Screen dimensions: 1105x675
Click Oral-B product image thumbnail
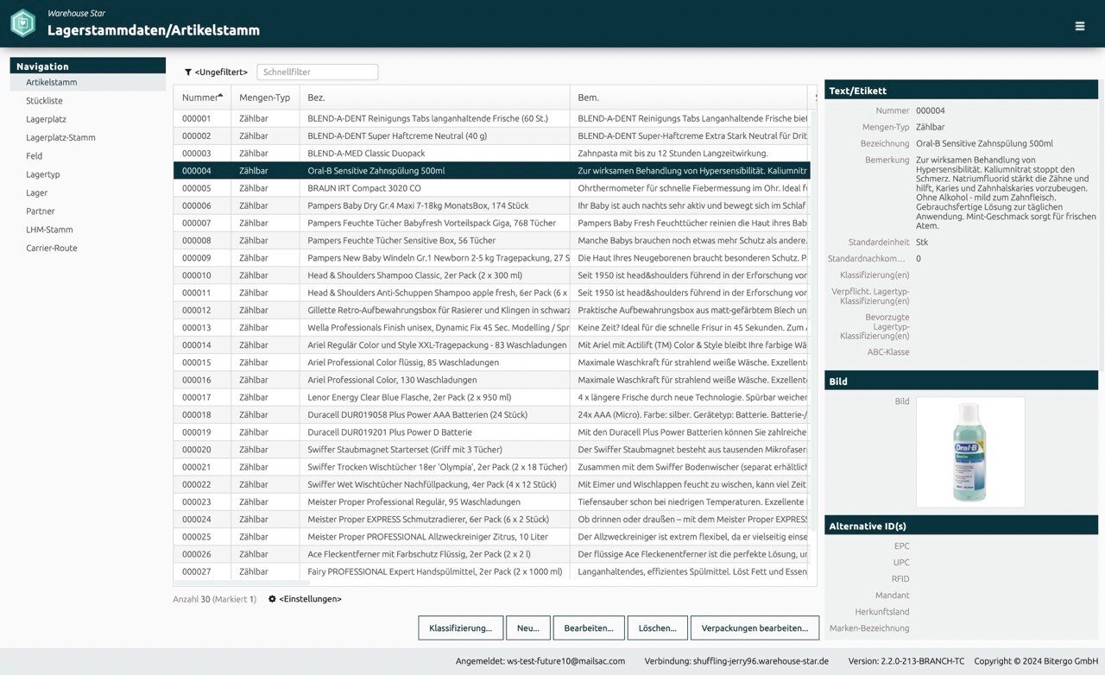point(970,451)
